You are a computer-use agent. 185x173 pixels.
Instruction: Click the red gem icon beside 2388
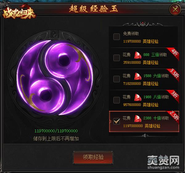pos(138,118)
